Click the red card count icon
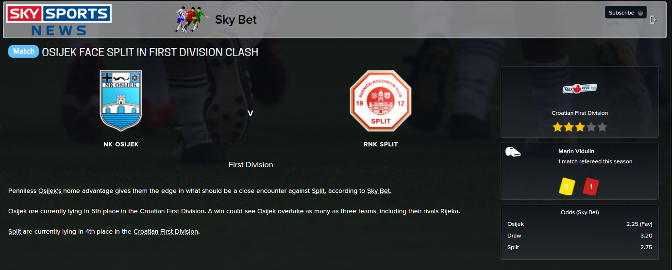Image resolution: width=672 pixels, height=270 pixels. pyautogui.click(x=591, y=187)
